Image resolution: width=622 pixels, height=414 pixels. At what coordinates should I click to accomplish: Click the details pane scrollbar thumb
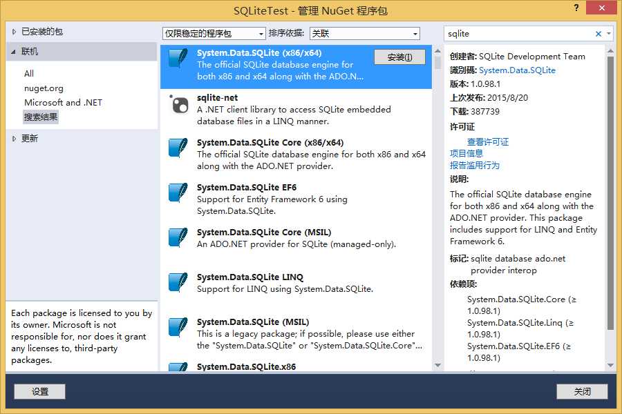pyautogui.click(x=610, y=193)
